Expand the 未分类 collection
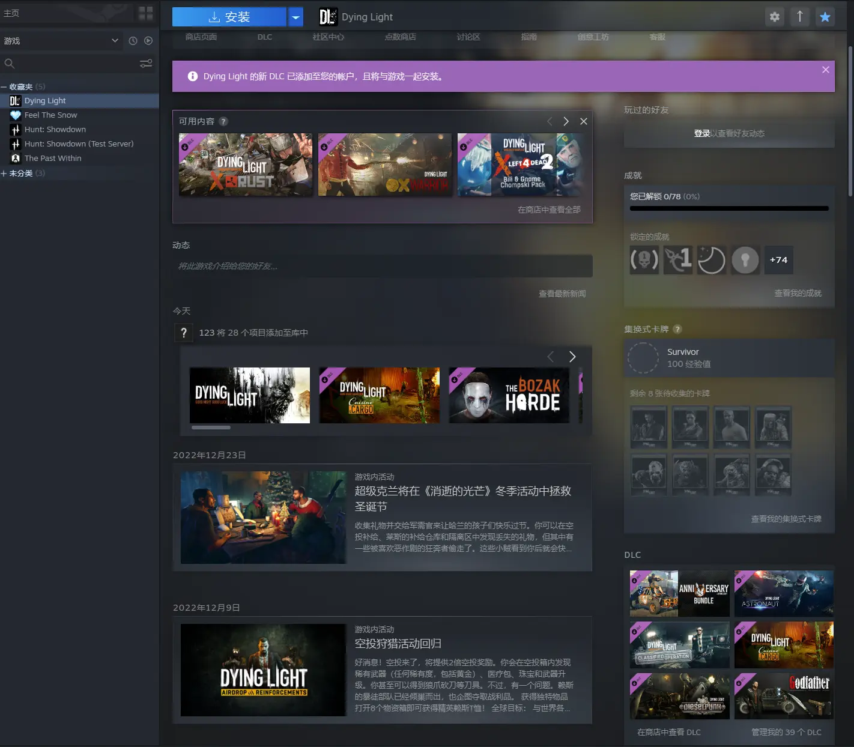 (4, 174)
